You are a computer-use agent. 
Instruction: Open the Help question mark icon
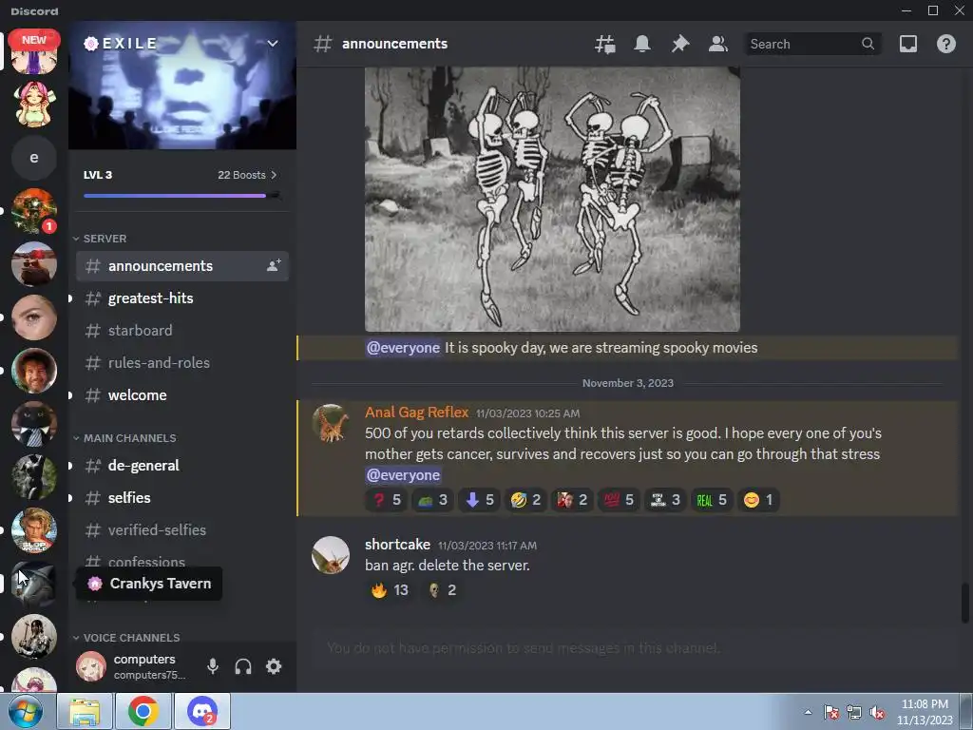[945, 44]
